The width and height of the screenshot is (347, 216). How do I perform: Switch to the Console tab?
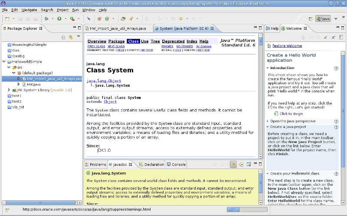176,165
